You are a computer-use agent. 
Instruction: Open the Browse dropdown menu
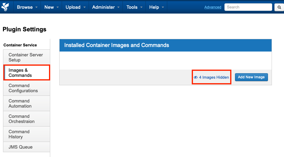click(27, 7)
